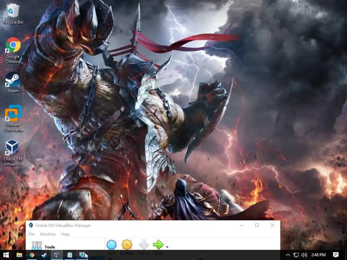This screenshot has height=260, width=347.
Task: Click the VirtualBox logo in the title bar
Action: pyautogui.click(x=31, y=225)
